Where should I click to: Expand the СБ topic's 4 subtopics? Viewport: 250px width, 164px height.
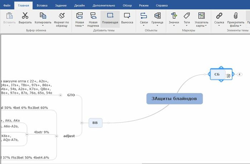pyautogui.click(x=240, y=75)
